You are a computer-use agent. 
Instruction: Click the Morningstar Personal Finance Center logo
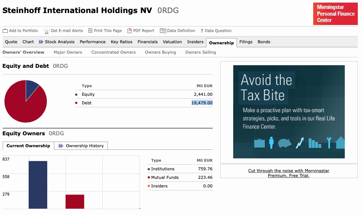coord(335,14)
